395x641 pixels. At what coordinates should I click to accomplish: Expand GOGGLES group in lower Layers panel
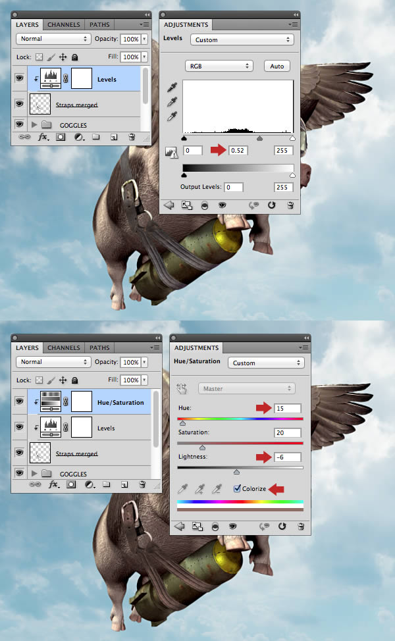(x=34, y=473)
